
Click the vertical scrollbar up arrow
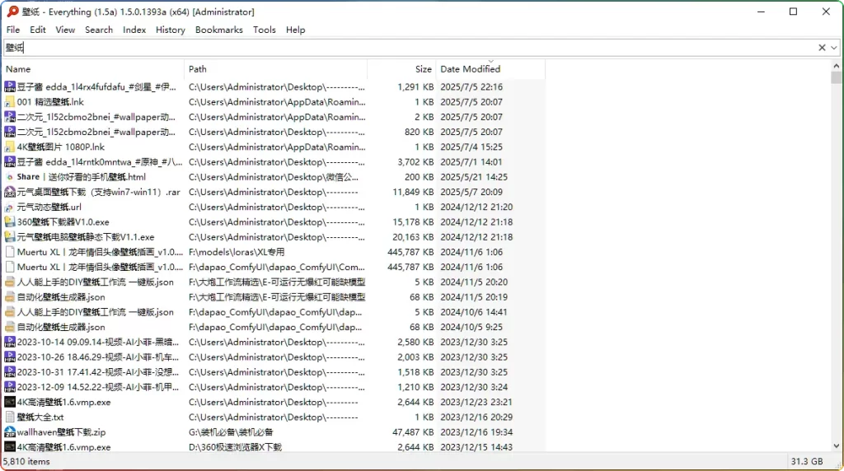point(836,66)
